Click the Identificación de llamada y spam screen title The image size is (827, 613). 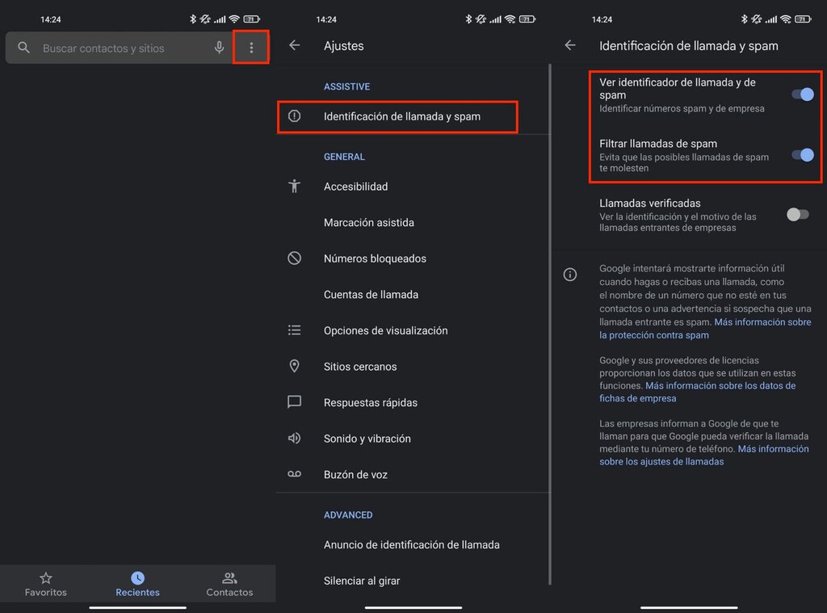click(x=689, y=46)
